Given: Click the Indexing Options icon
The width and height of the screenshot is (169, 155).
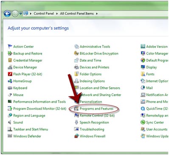Looking at the screenshot, I should click(76, 81).
